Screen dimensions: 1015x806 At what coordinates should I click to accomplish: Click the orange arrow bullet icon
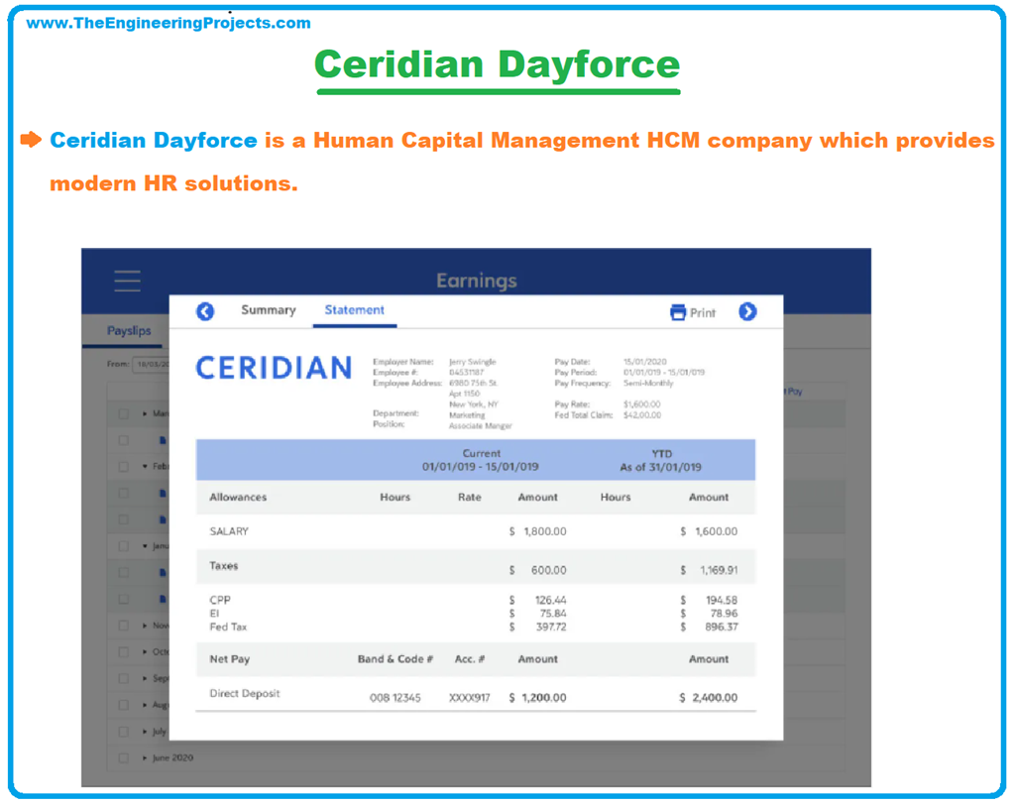(31, 140)
